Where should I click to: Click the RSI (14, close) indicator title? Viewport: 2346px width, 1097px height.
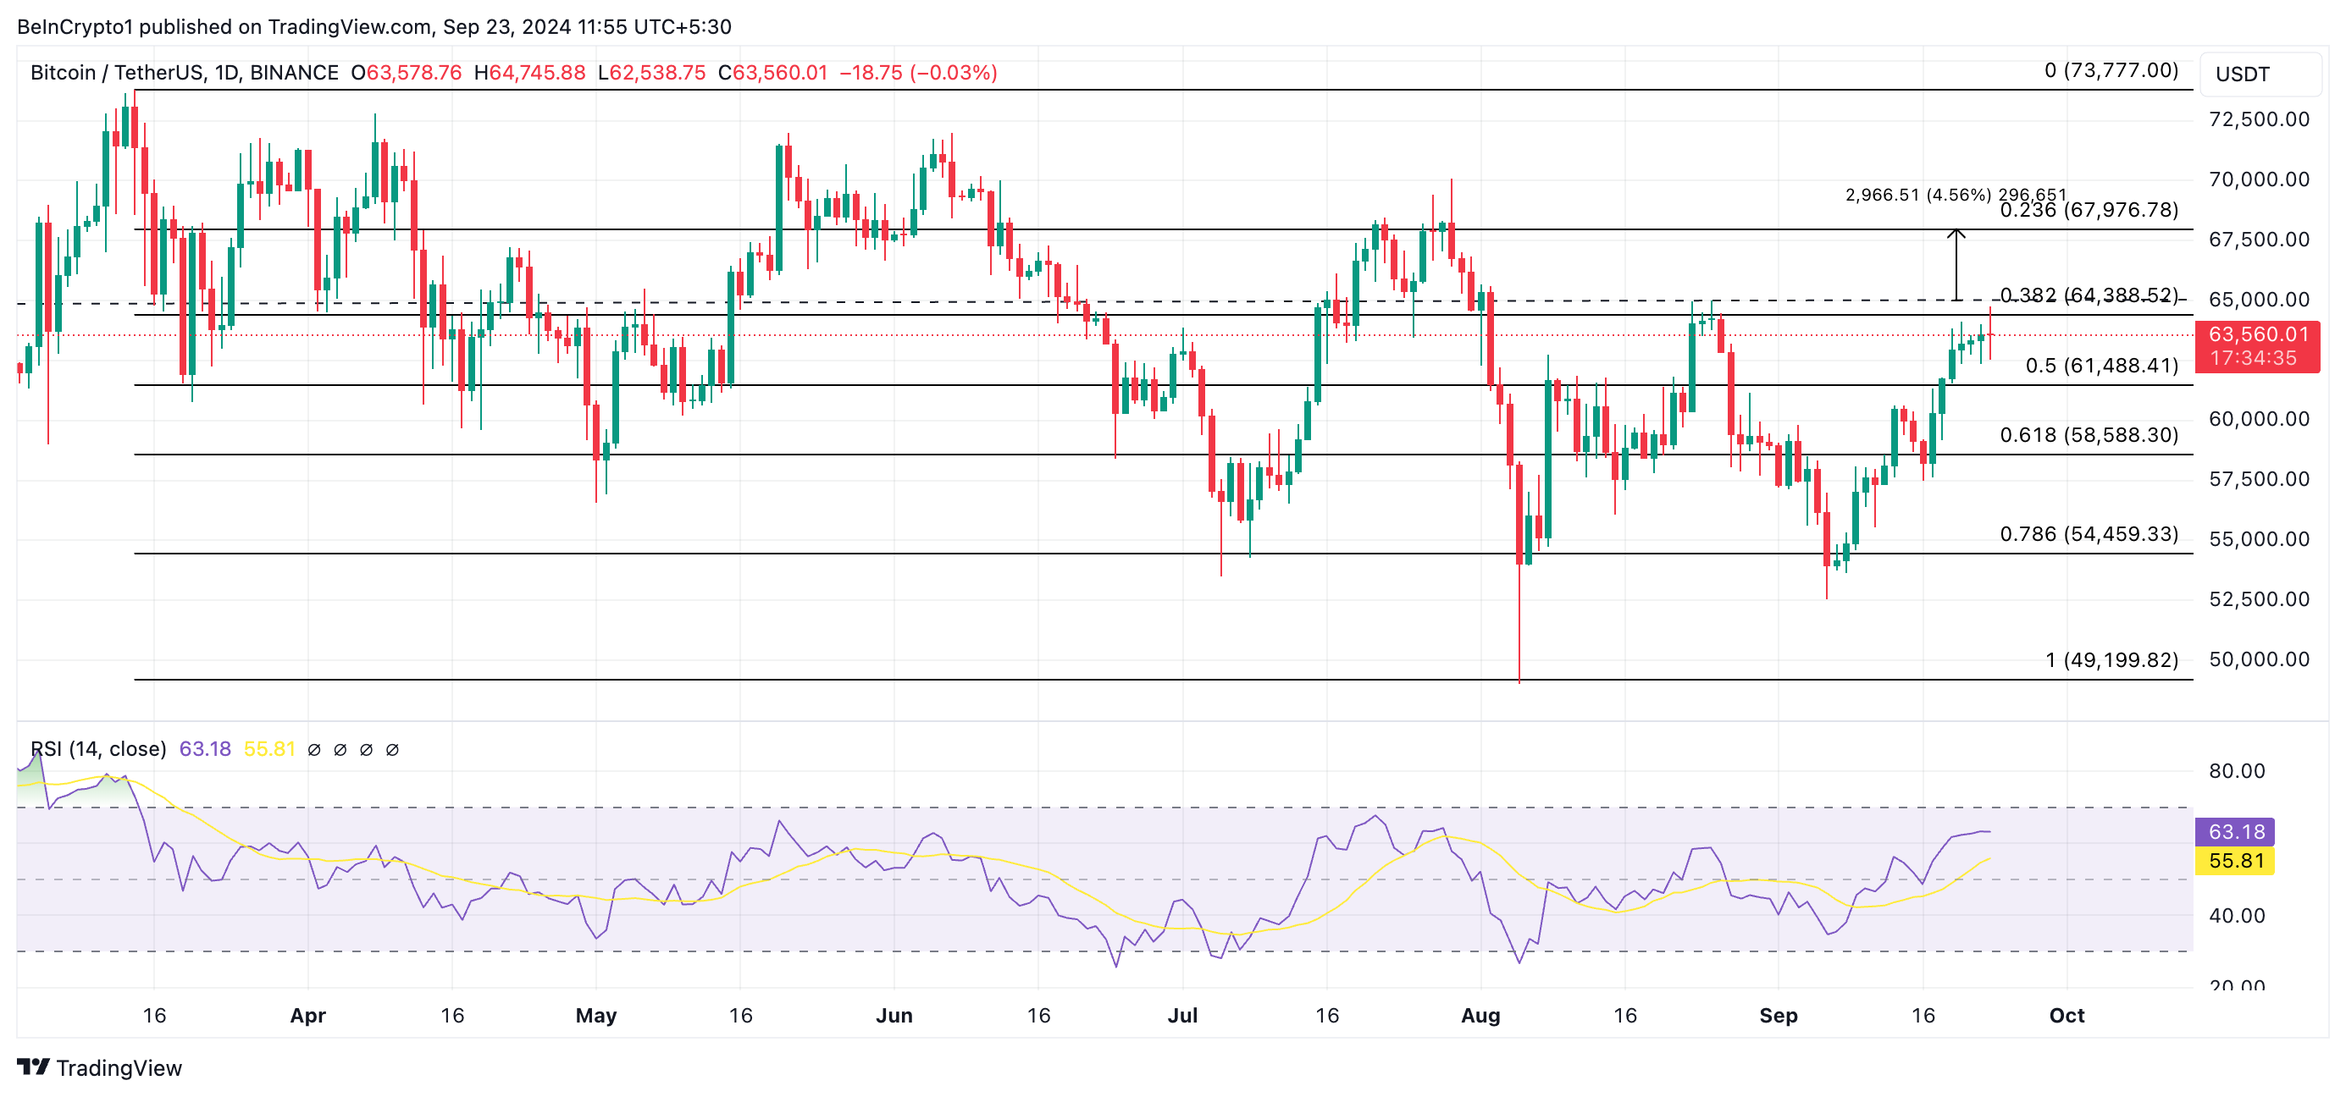[98, 748]
